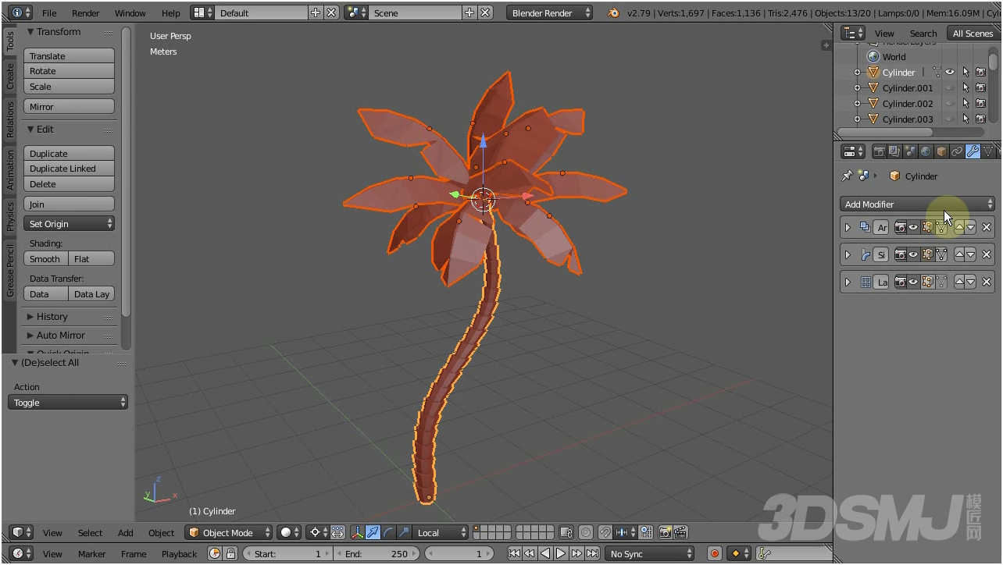This screenshot has width=1003, height=565.
Task: Expand the Ar modifier panel
Action: point(848,227)
